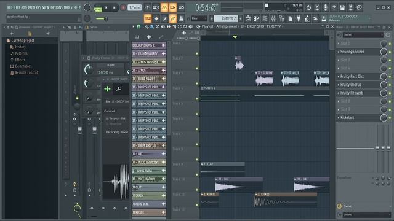Select JJ CLAP in picker list
Viewport: 394px width, 221px height.
tap(149, 187)
